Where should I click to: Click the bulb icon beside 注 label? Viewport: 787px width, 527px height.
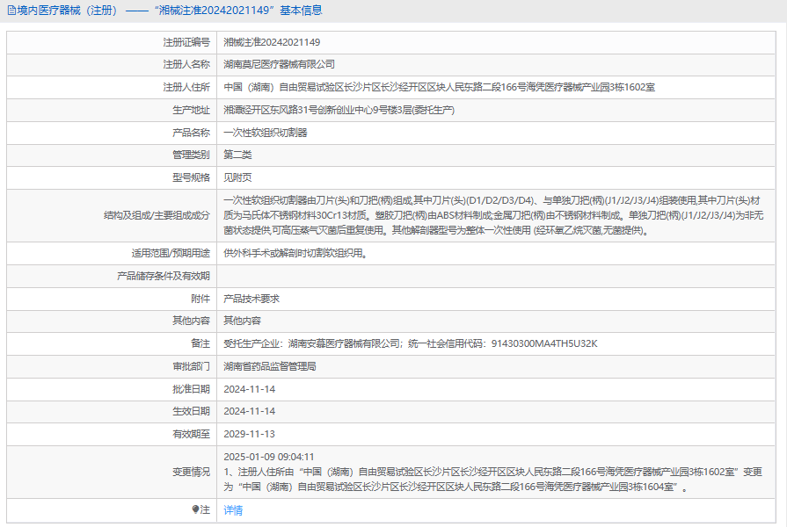click(x=195, y=509)
